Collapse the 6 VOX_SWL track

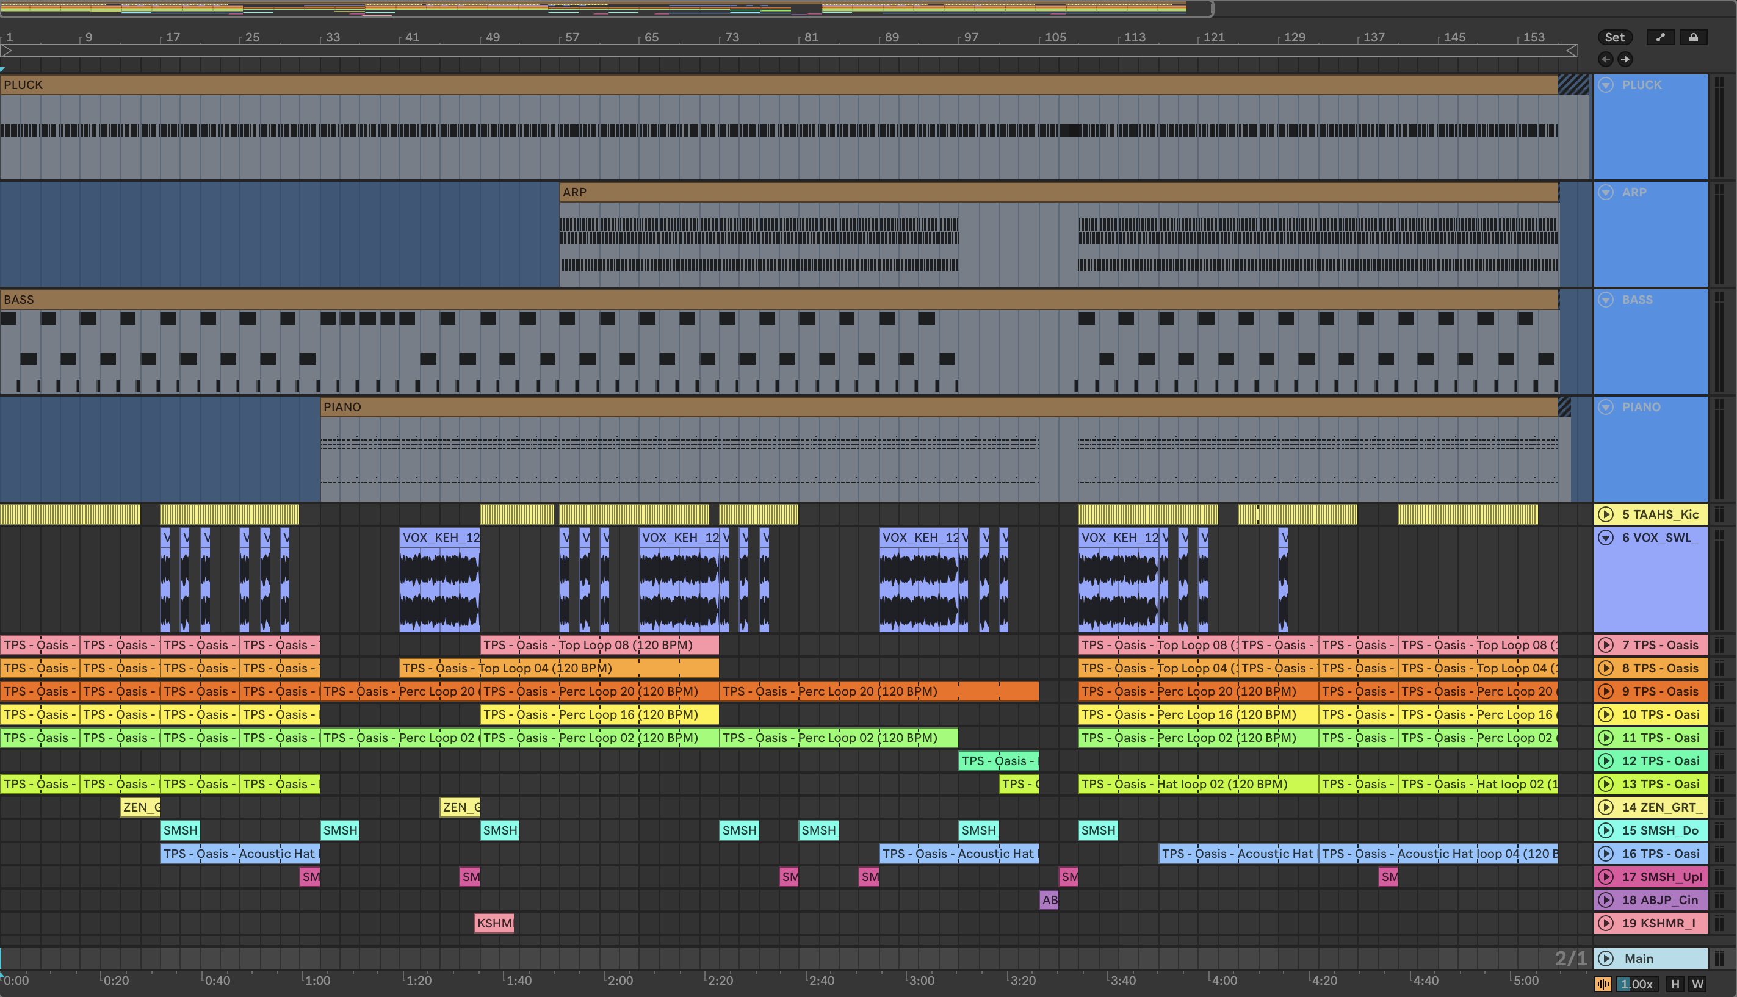pyautogui.click(x=1606, y=538)
